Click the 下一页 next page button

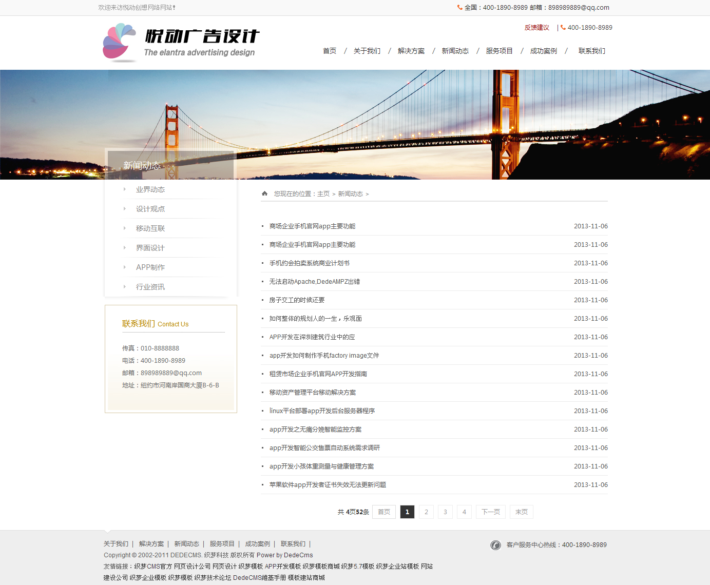490,512
